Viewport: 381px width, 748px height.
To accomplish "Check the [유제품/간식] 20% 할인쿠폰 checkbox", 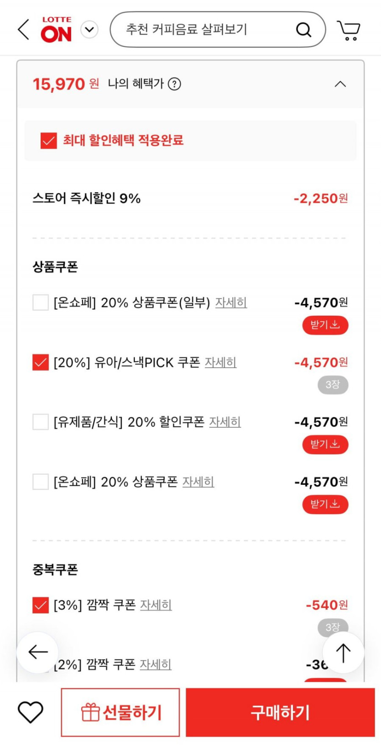I will pos(41,422).
